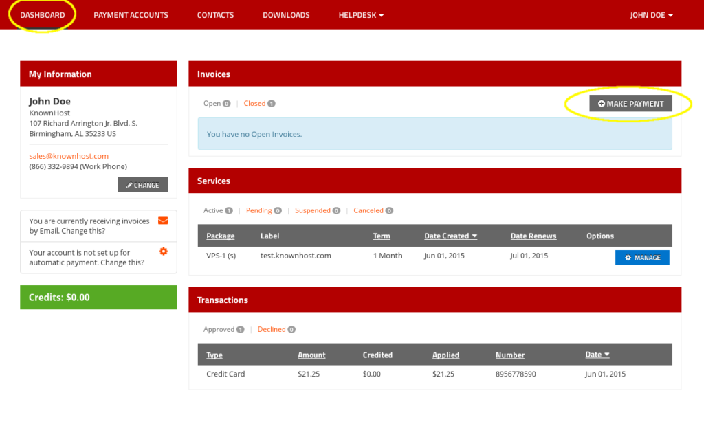Show Declined transactions
The width and height of the screenshot is (704, 437).
point(276,329)
